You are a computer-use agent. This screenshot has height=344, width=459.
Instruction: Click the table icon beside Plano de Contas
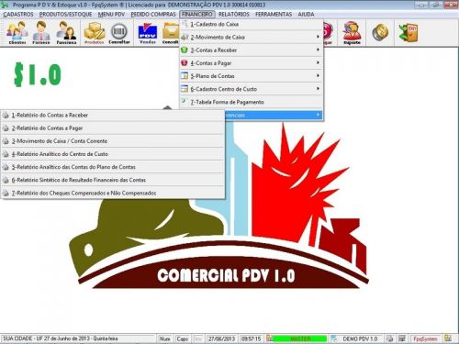coord(185,75)
